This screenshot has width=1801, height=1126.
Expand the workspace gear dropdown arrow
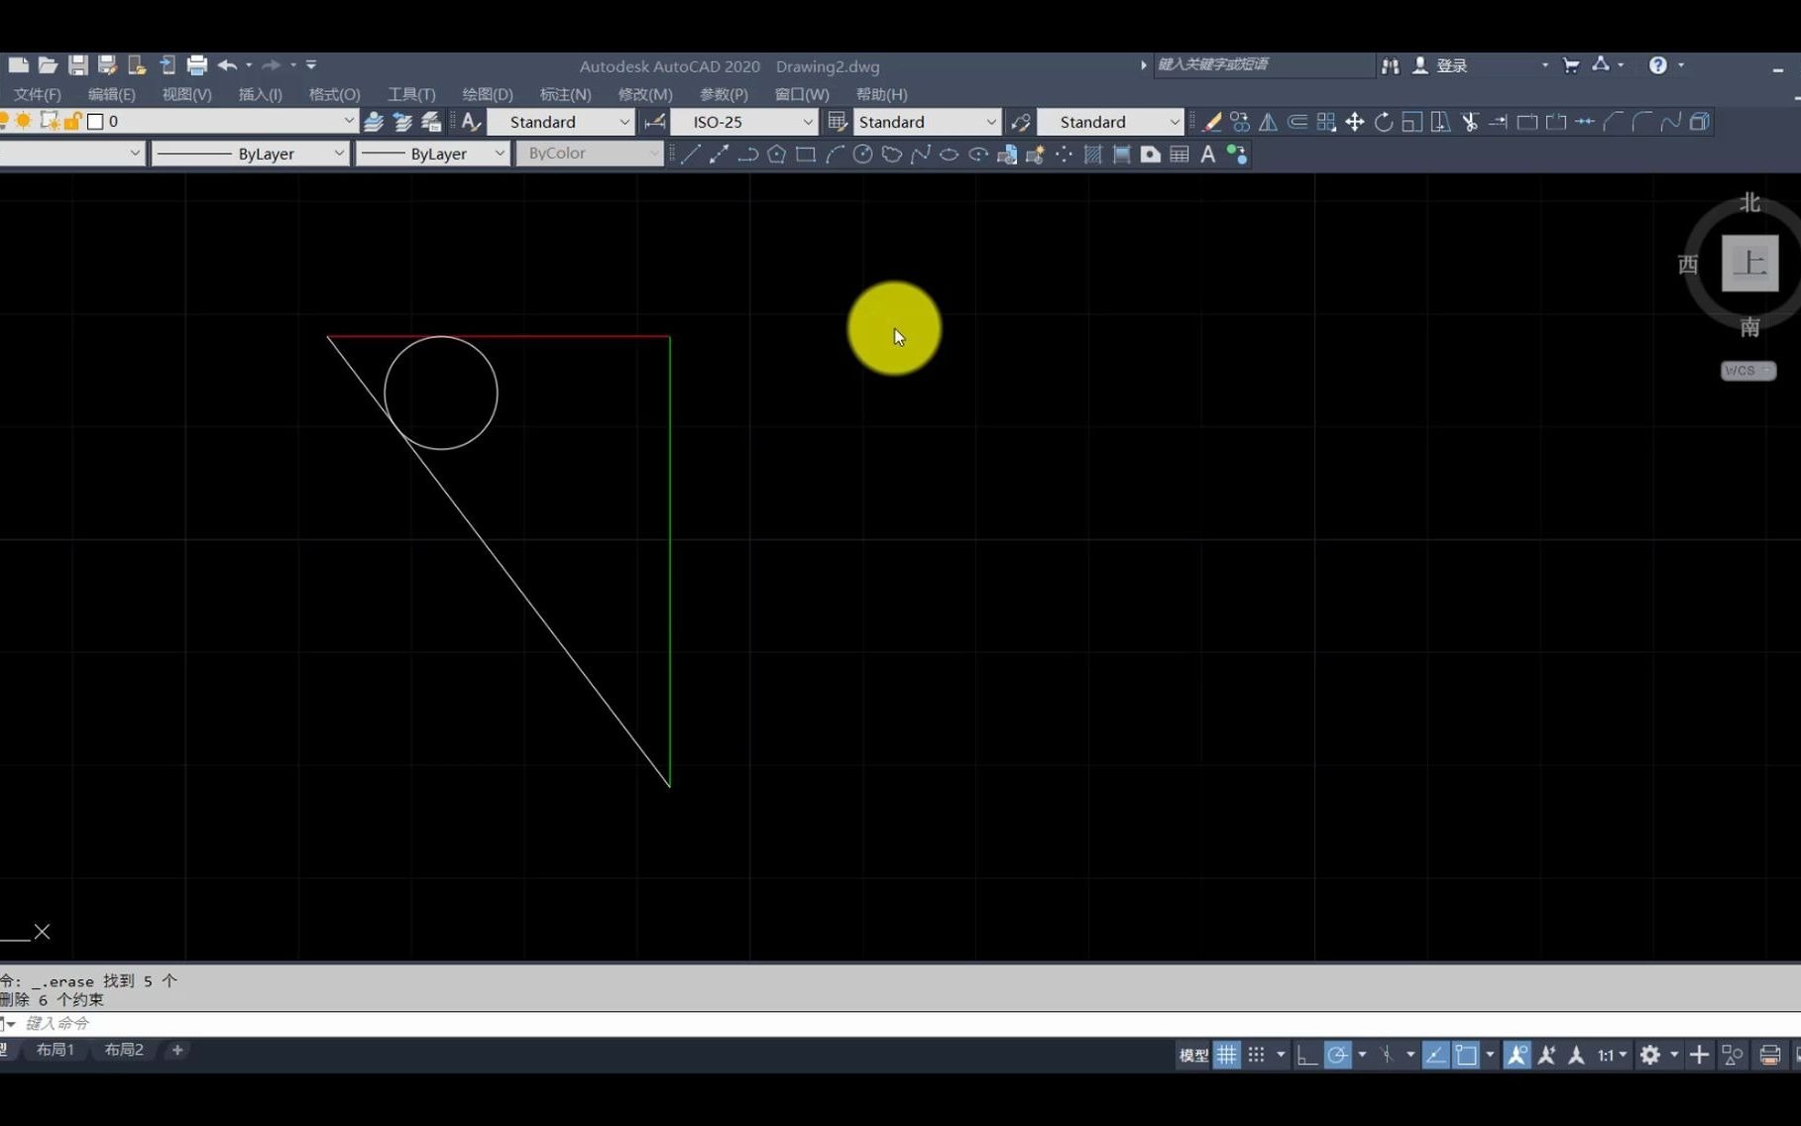[1674, 1055]
